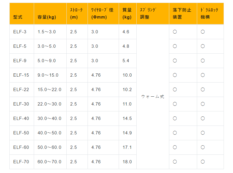Select the ELF-22 model name
Viewport: 233px width, 173px height.
point(21,90)
